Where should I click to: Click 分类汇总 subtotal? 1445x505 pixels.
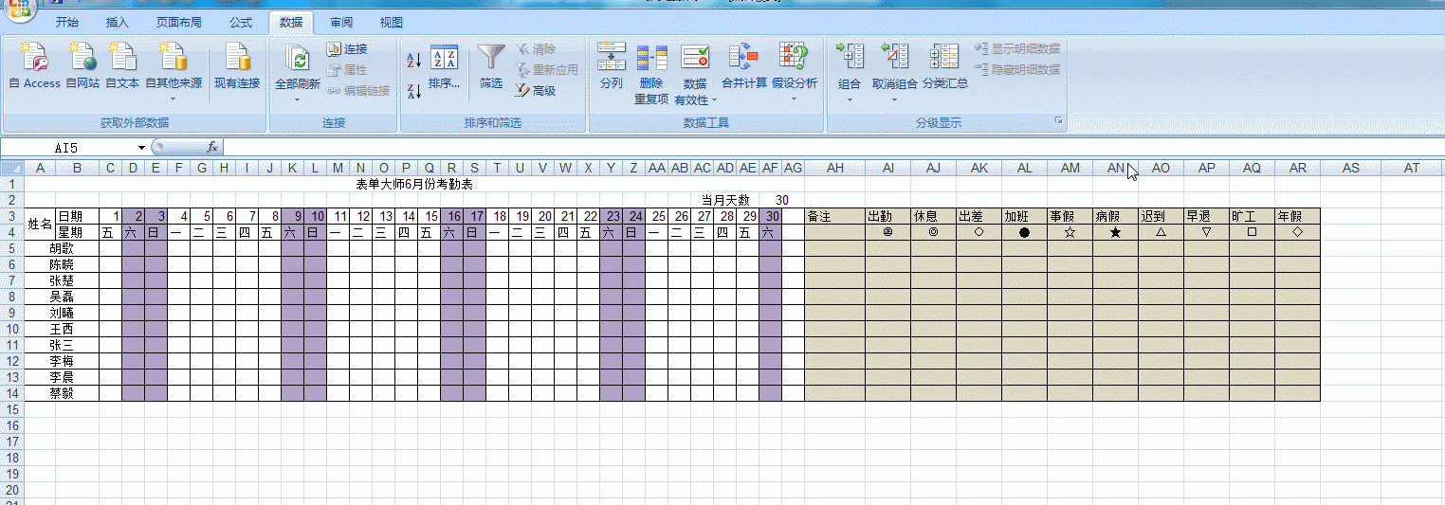pos(945,66)
